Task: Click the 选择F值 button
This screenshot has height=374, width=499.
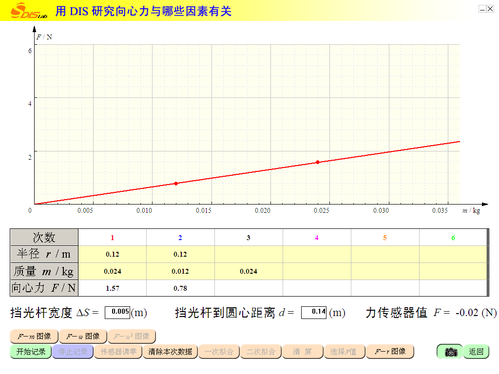Action: point(344,352)
